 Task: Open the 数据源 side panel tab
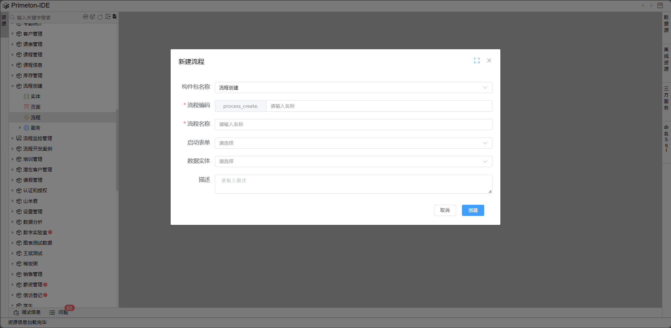(x=666, y=24)
